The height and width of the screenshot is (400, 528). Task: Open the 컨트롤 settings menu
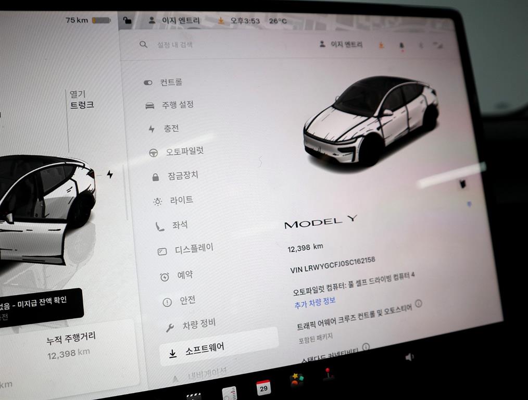pos(171,82)
